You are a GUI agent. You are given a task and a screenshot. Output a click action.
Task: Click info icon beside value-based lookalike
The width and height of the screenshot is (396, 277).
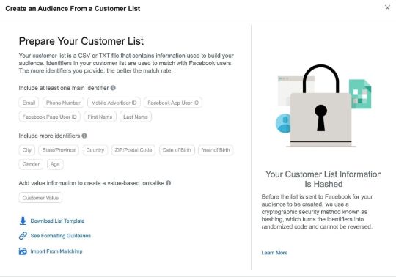click(168, 183)
